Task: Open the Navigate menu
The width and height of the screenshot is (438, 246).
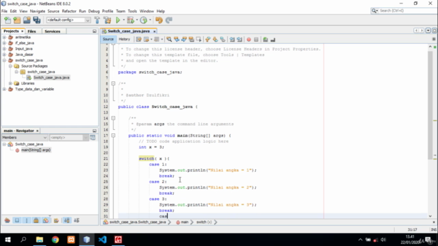Action: 38,11
